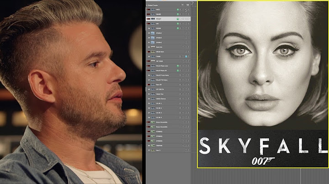
Task: Select the GIT DELTA track name
Action: pyautogui.click(x=160, y=89)
